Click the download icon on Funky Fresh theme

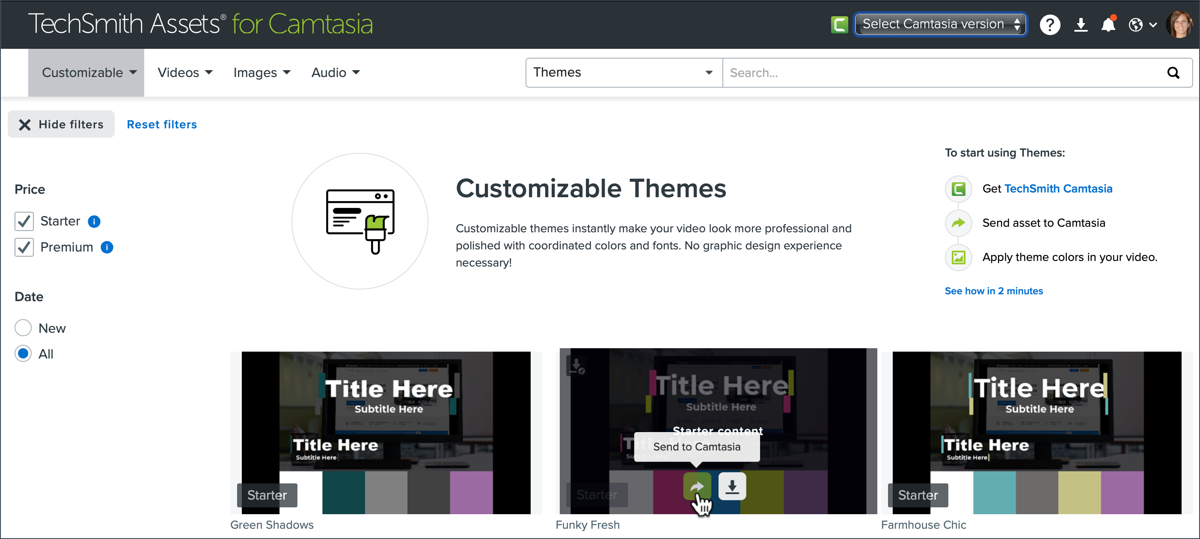tap(732, 487)
